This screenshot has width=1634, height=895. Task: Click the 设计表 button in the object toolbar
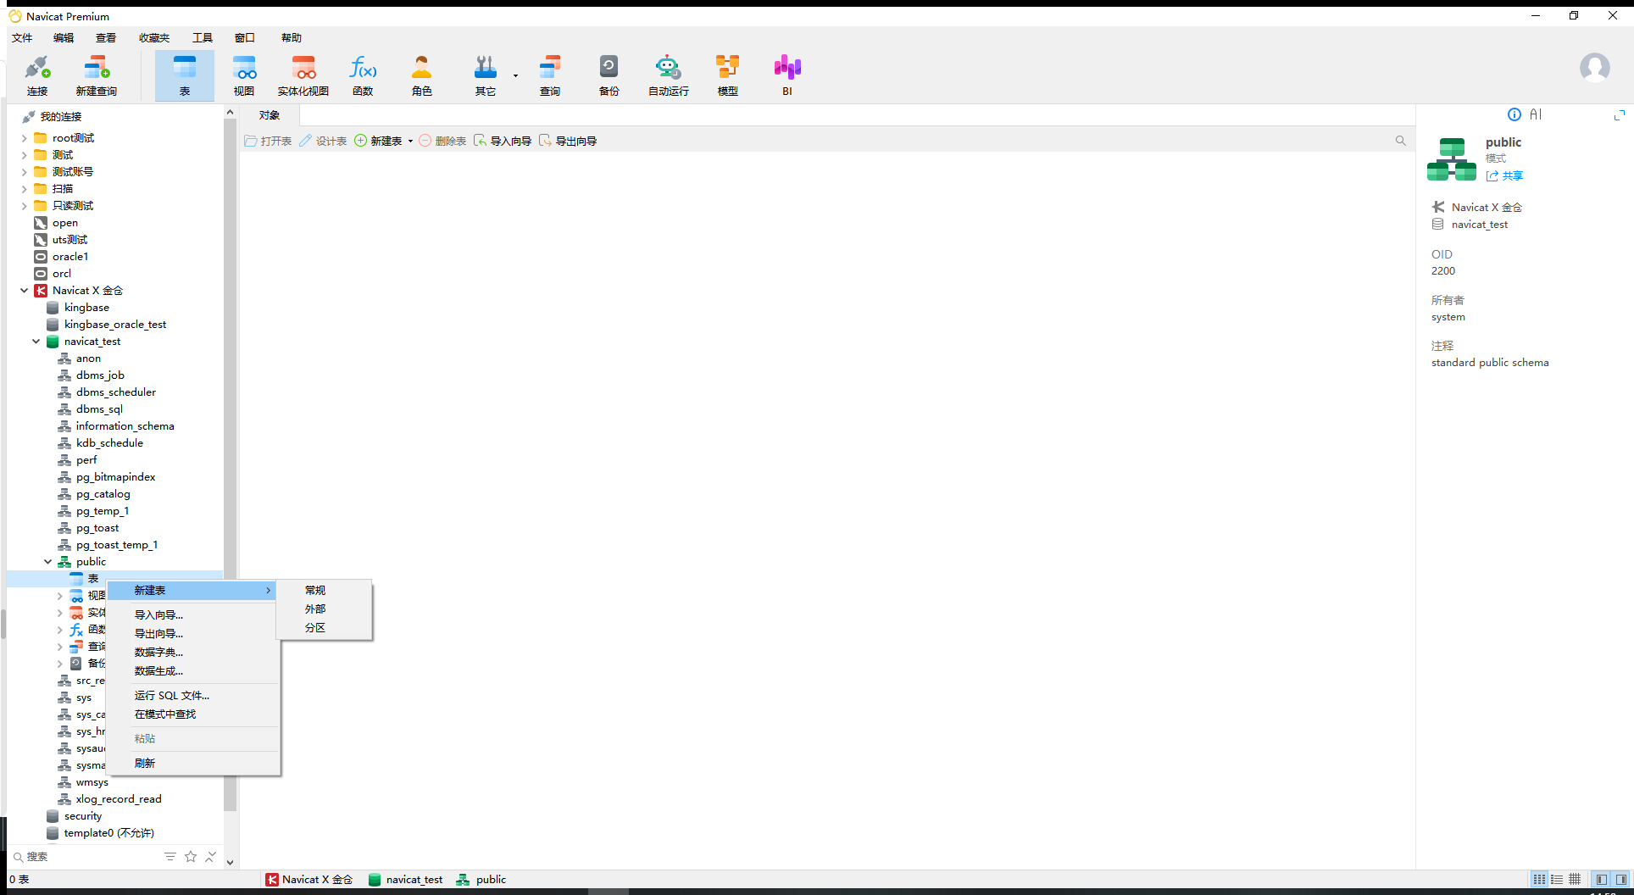coord(323,141)
